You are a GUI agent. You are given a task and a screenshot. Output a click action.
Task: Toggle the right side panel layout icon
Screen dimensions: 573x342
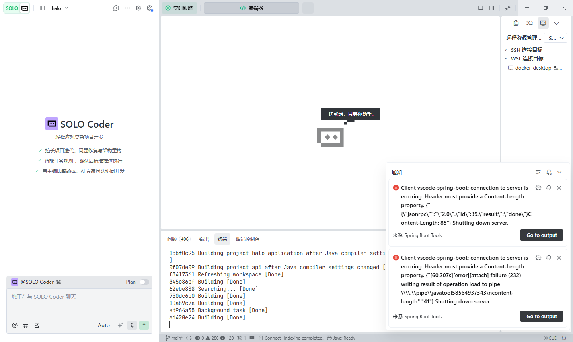click(x=492, y=8)
